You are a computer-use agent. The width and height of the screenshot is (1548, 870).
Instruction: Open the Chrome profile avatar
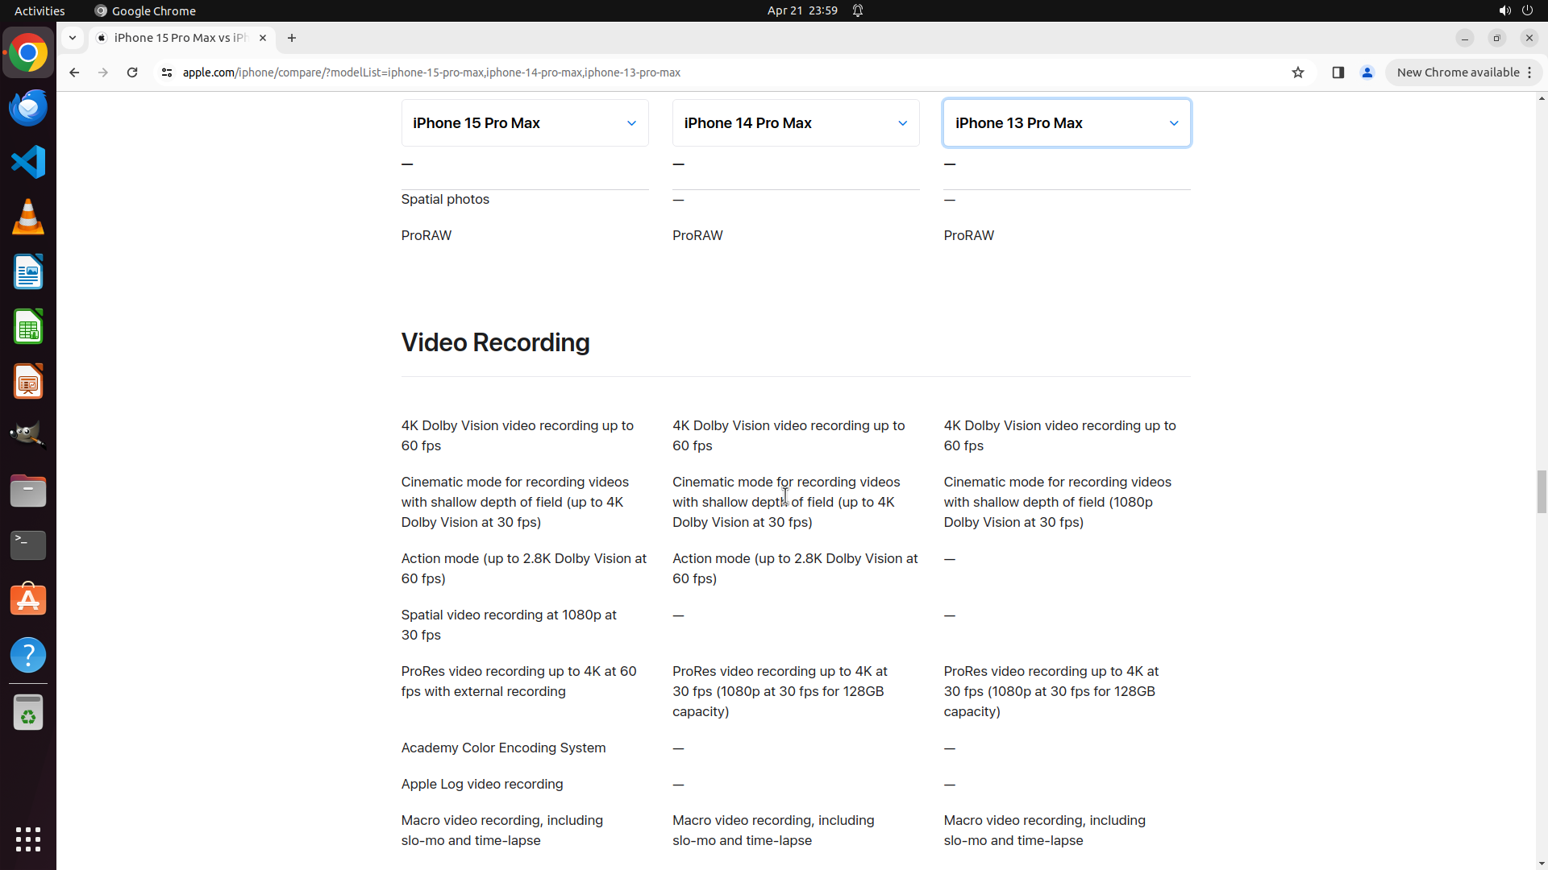tap(1367, 72)
